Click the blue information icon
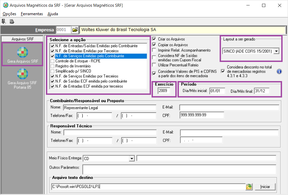 pyautogui.click(x=279, y=71)
